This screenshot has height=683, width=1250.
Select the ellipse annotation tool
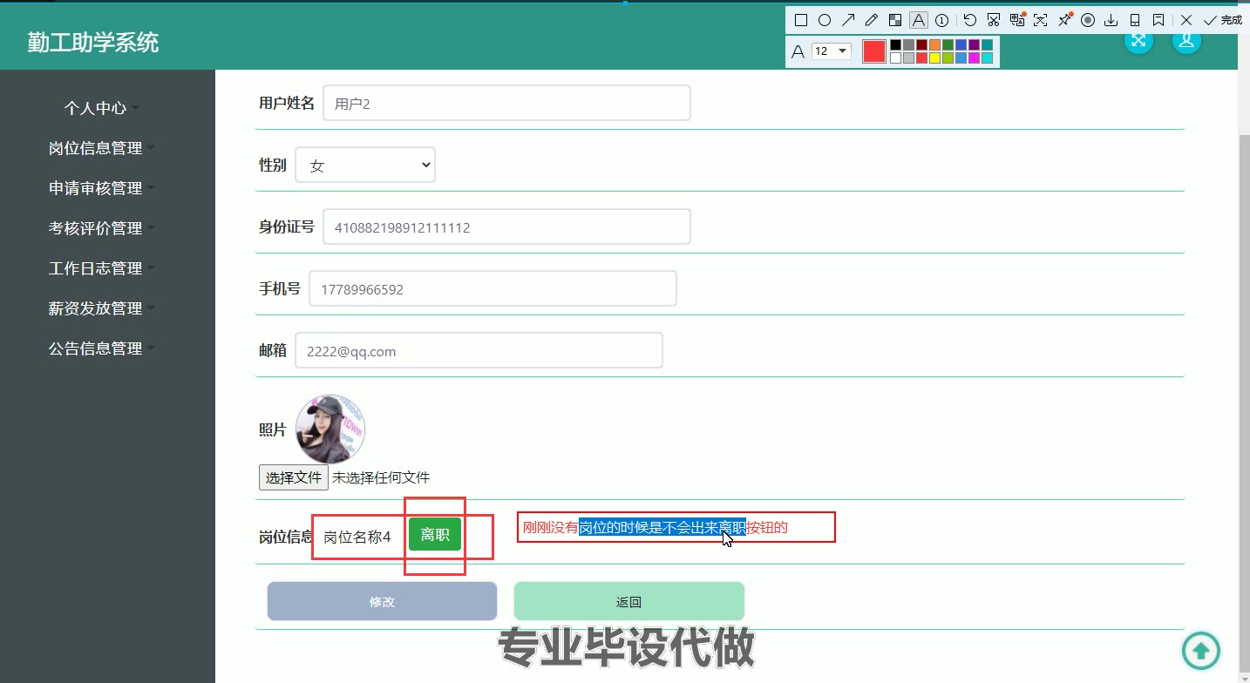825,20
